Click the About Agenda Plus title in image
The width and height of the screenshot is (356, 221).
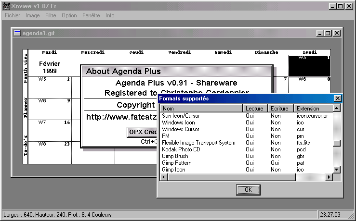[123, 71]
